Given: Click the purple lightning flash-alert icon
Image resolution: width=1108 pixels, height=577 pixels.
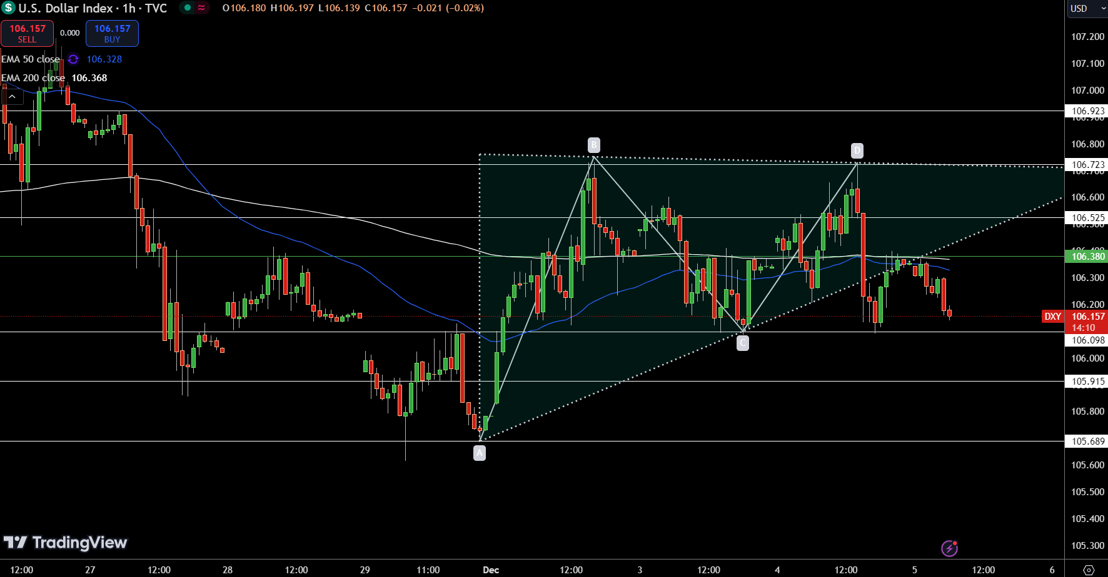Looking at the screenshot, I should tap(949, 548).
